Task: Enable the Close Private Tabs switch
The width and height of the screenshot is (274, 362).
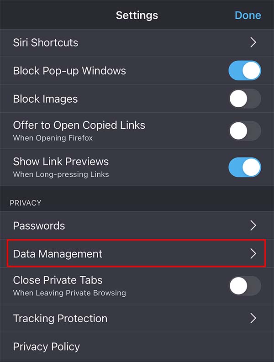Action: 244,286
